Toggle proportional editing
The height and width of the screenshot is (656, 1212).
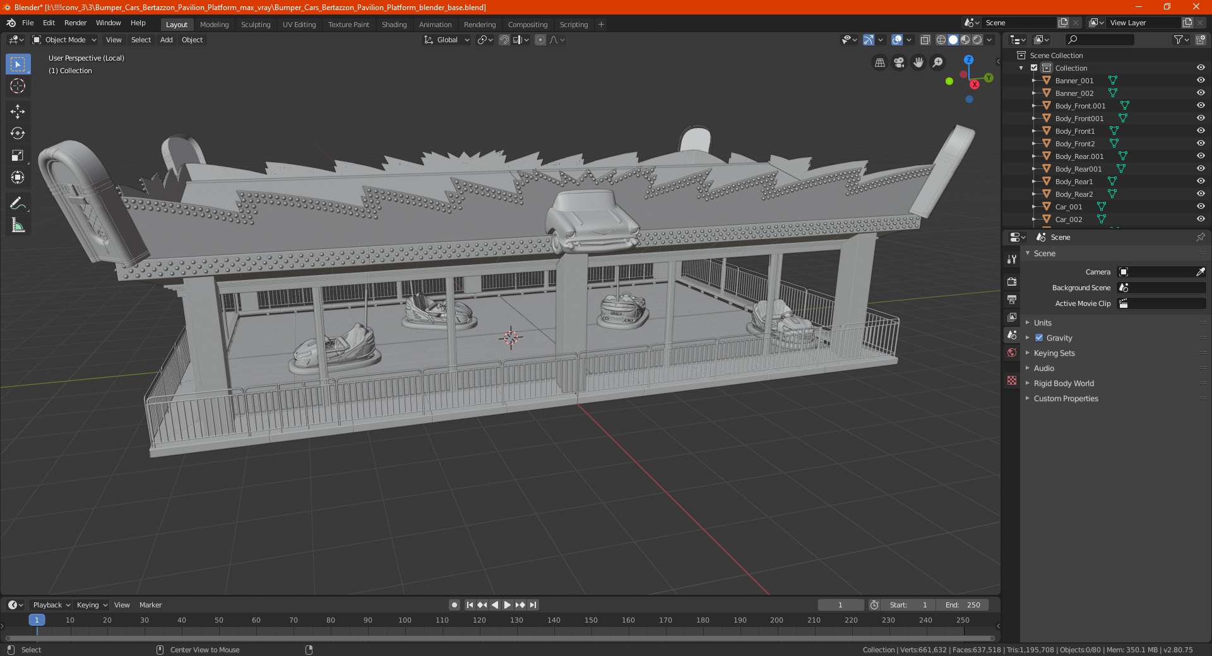pyautogui.click(x=540, y=40)
